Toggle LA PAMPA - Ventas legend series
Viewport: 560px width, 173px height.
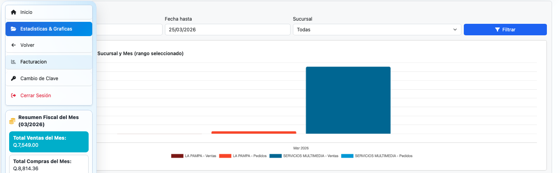point(177,156)
